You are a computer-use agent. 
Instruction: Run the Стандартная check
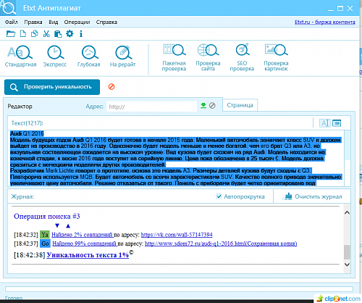(20, 56)
